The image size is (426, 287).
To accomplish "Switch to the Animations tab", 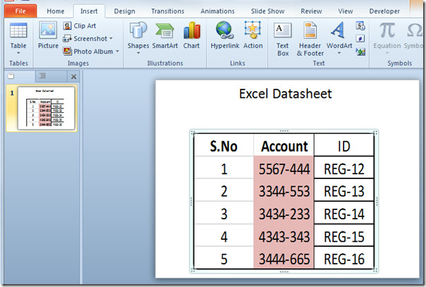I will coord(217,11).
